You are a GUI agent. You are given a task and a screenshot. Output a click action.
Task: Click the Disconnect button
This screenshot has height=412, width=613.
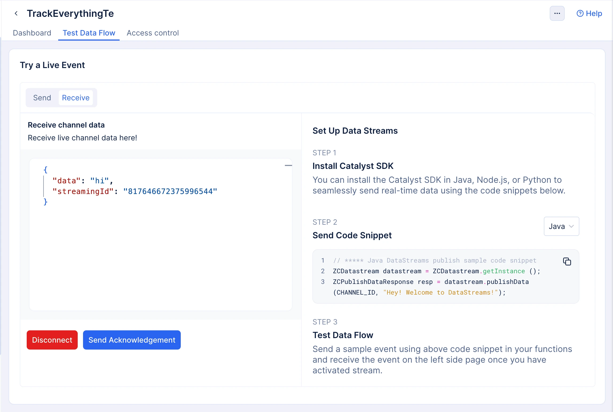point(52,340)
